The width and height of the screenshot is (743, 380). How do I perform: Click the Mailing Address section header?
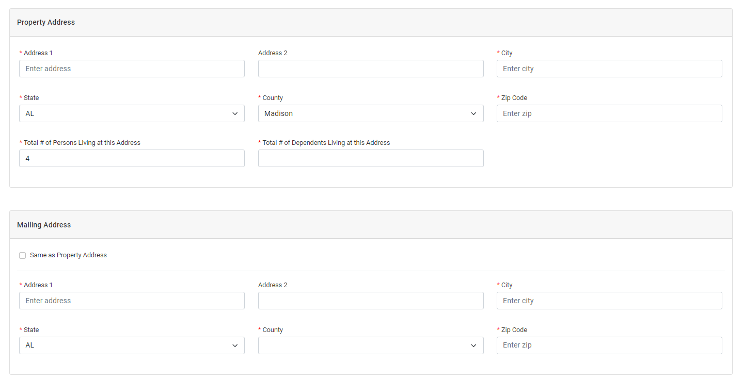pos(44,225)
